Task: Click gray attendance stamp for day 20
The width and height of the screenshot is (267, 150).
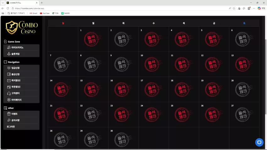Action: (244, 89)
